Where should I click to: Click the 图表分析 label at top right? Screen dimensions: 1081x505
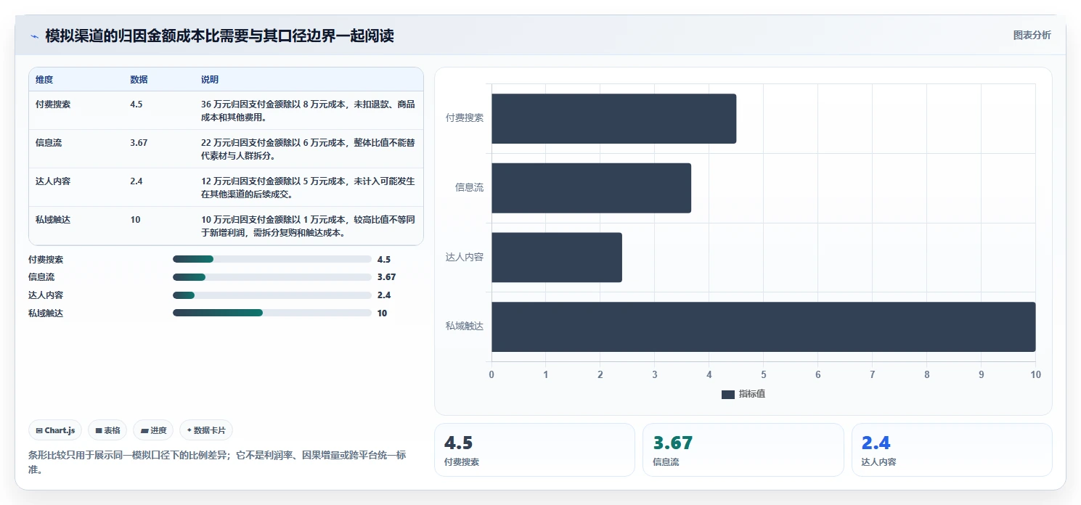tap(1032, 35)
